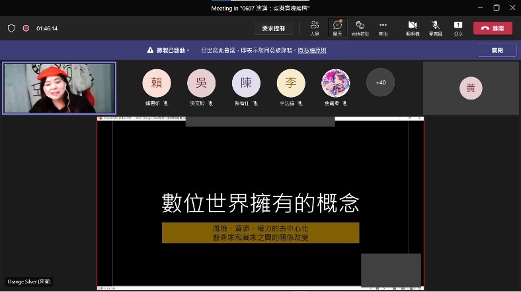Click the anime-picture participant avatar
521x292 pixels.
point(335,83)
